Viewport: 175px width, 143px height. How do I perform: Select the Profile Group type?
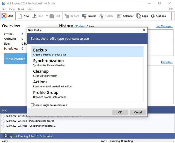point(87,94)
